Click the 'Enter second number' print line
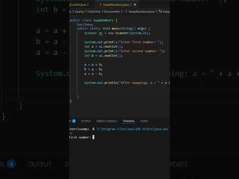Viewport: 239px width, 179px height. coord(124,51)
